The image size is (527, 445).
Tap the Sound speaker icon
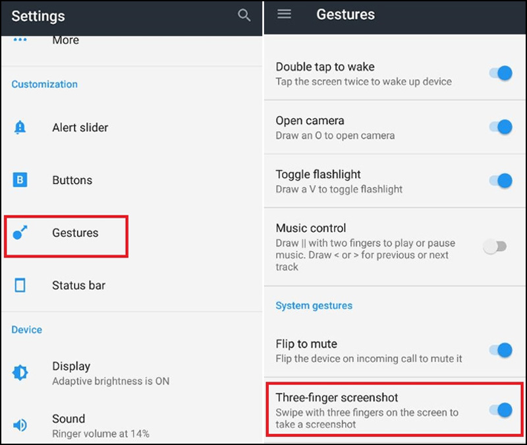tap(20, 425)
